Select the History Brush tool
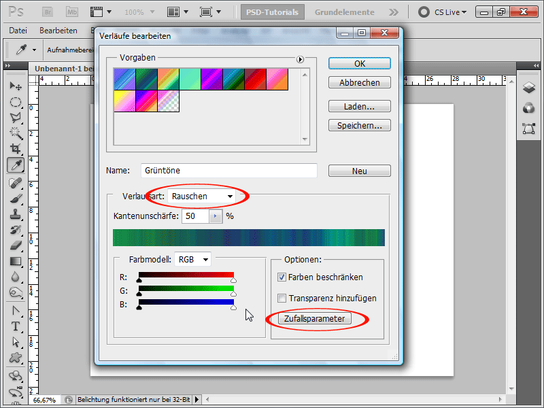The image size is (544, 408). click(16, 230)
